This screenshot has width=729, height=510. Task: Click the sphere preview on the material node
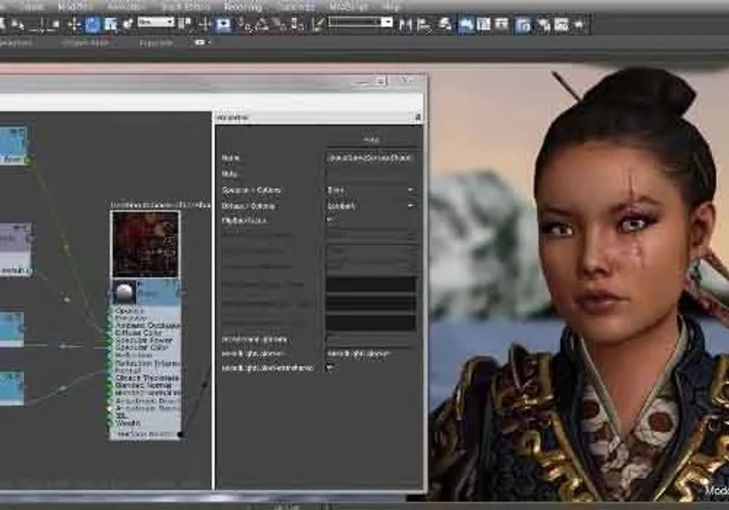click(x=124, y=292)
